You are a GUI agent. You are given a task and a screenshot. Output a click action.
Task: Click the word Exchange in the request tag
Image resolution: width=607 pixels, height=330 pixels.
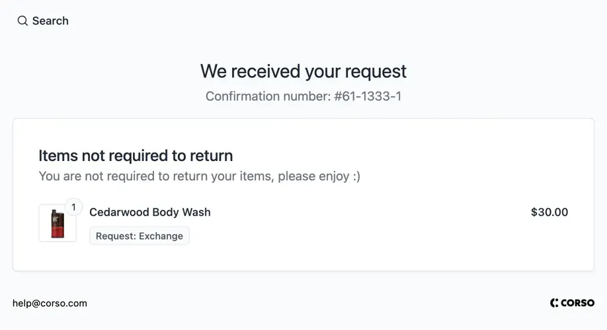point(161,236)
